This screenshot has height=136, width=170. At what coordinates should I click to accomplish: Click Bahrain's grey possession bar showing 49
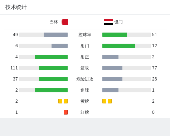point(55,35)
